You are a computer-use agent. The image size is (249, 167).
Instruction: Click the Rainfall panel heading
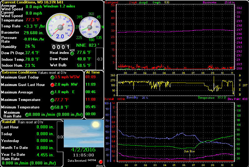(x=9, y=122)
